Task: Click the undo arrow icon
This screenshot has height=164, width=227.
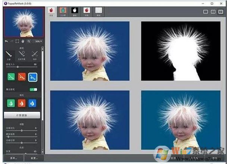Action: tap(6, 41)
